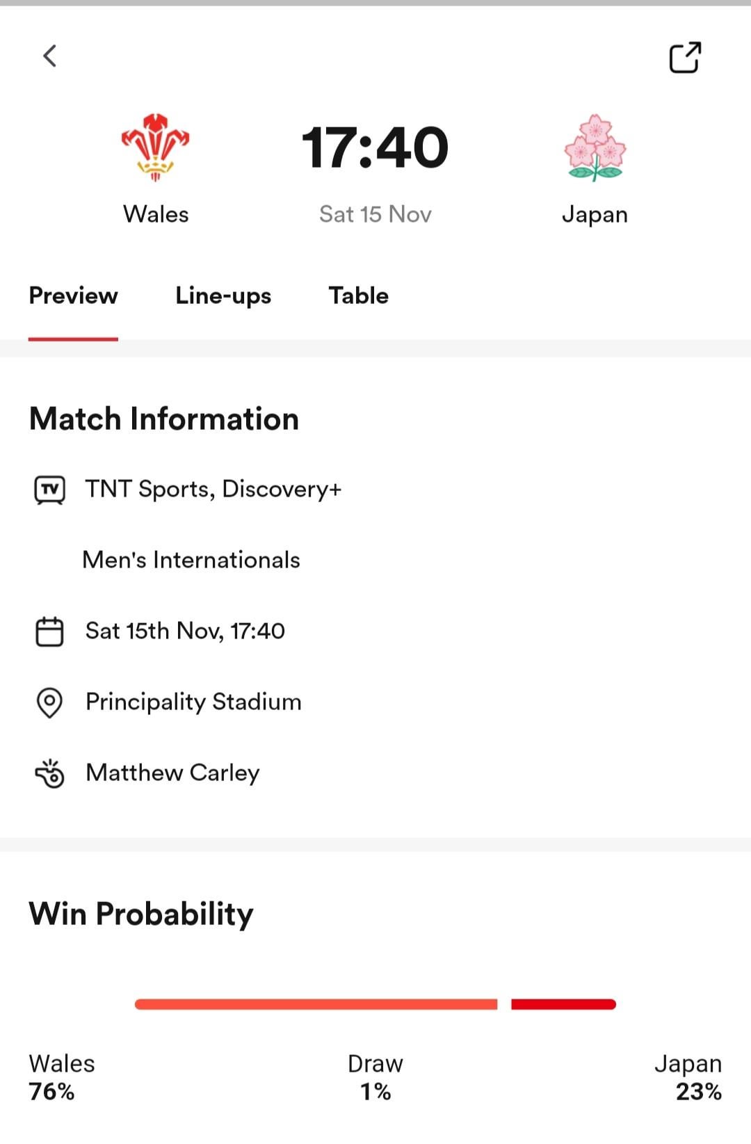The width and height of the screenshot is (751, 1144).
Task: Tap the Wales team crest
Action: click(156, 147)
